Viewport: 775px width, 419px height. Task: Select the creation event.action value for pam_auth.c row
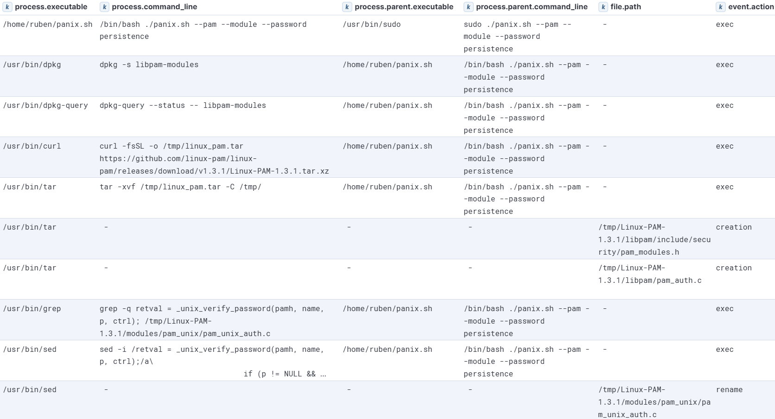click(x=734, y=268)
